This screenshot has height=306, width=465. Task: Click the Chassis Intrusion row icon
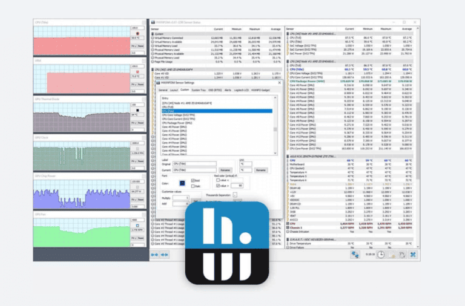tap(288, 232)
